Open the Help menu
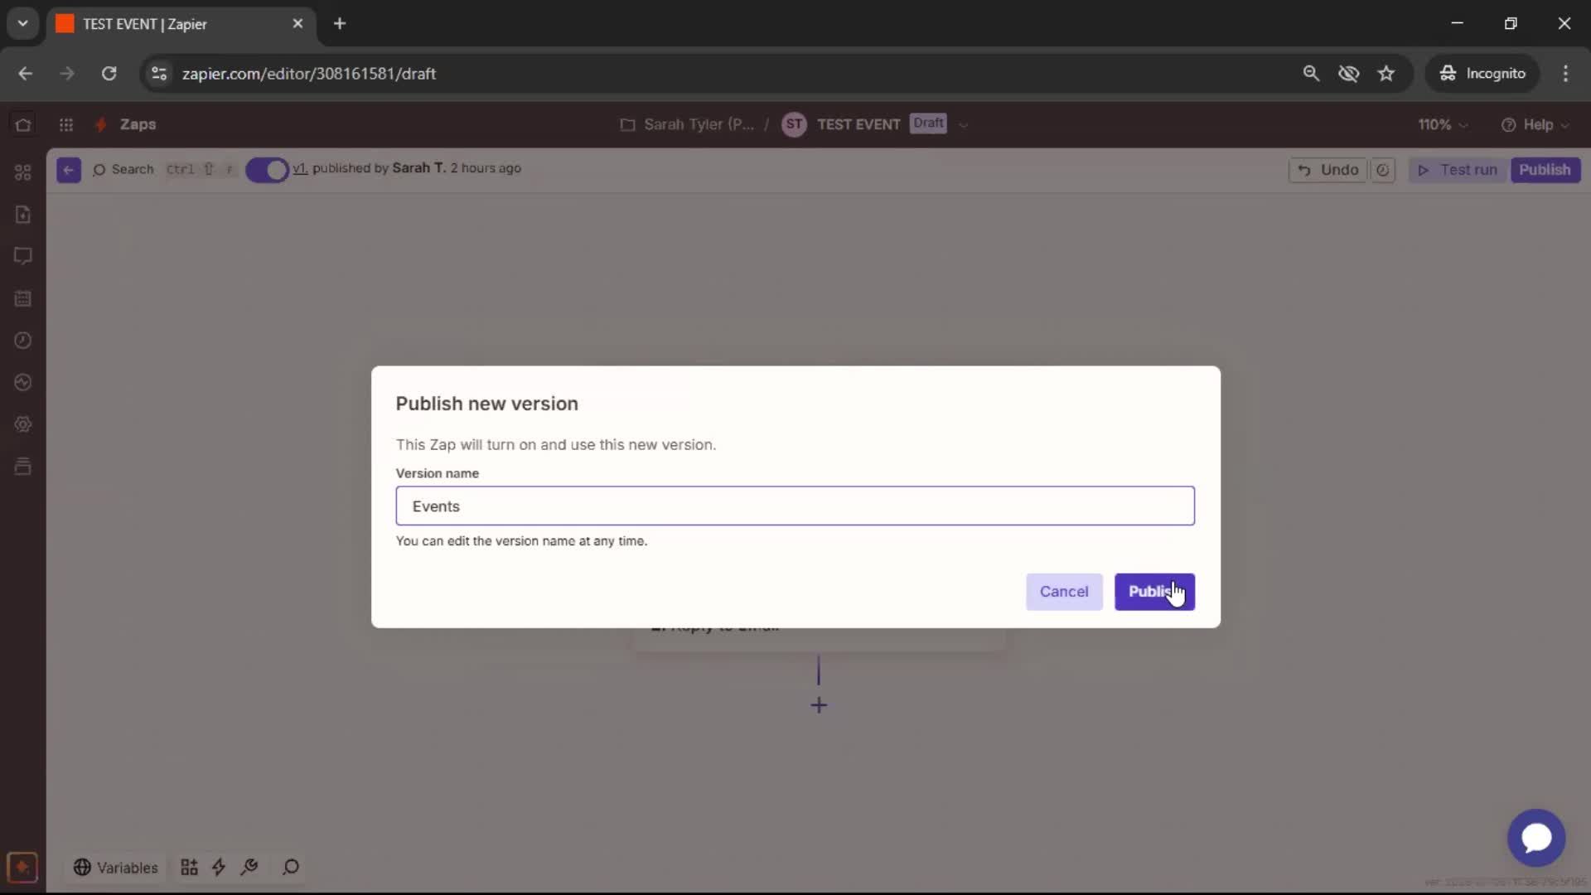The width and height of the screenshot is (1591, 895). pyautogui.click(x=1535, y=124)
